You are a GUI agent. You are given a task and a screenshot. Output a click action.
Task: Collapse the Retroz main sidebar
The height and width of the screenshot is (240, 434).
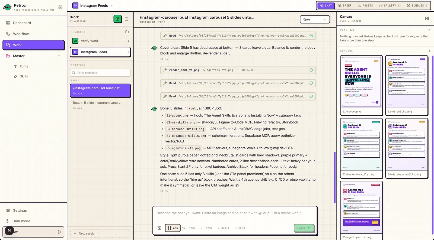(60, 7)
